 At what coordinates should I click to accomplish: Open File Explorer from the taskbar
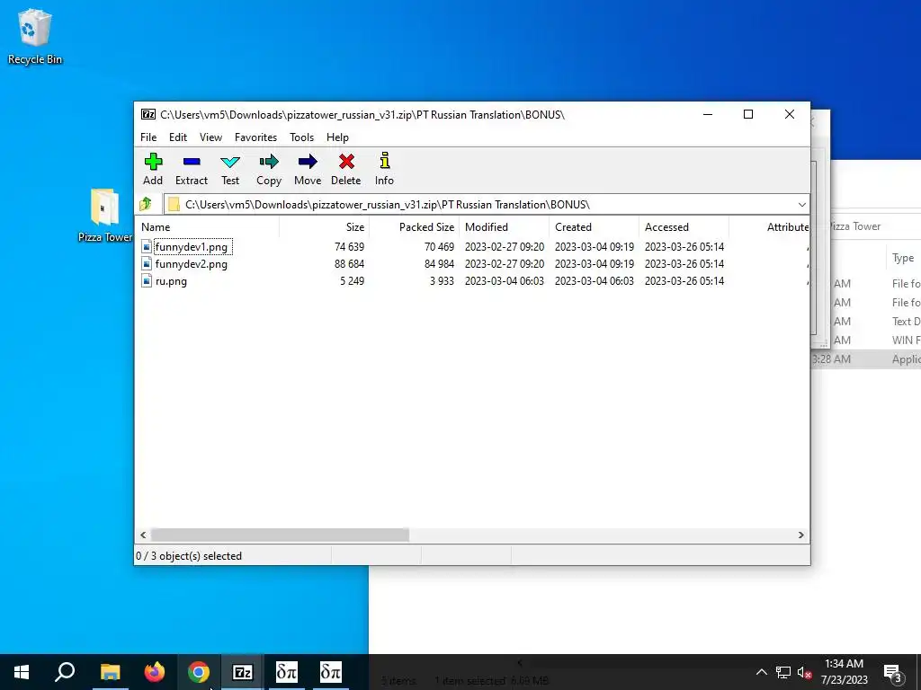[x=110, y=672]
